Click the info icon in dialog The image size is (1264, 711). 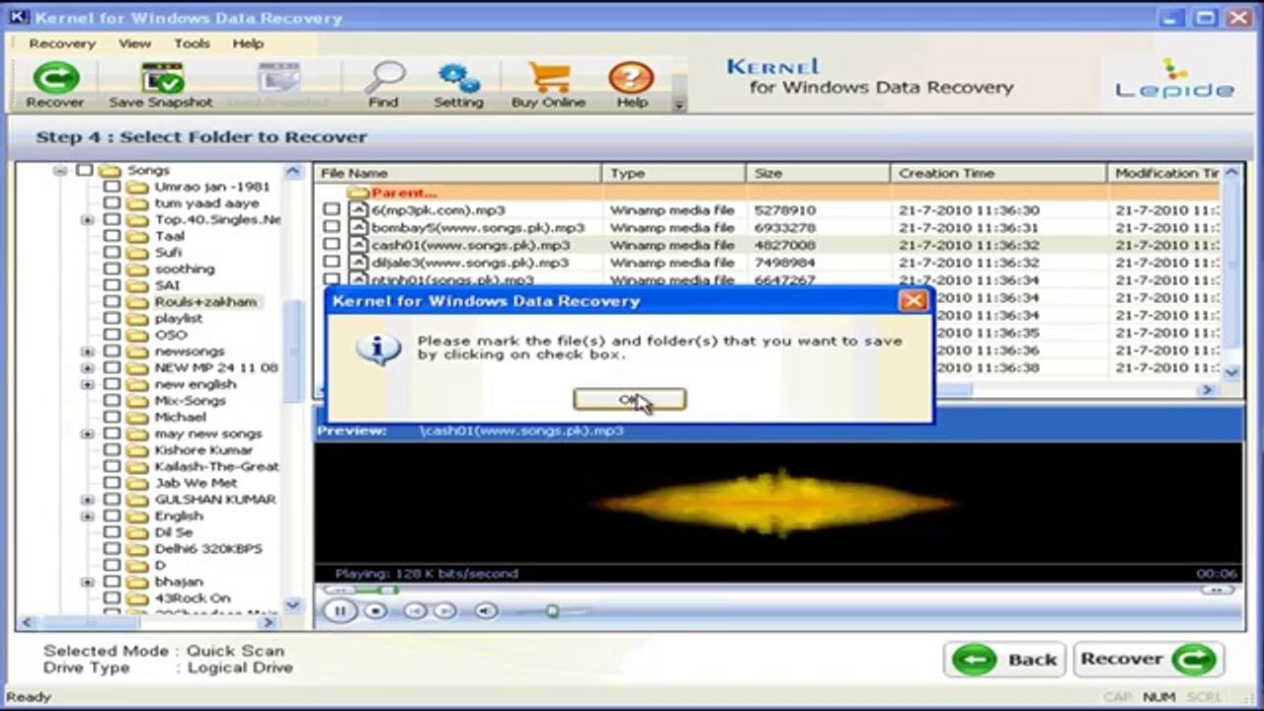coord(379,348)
